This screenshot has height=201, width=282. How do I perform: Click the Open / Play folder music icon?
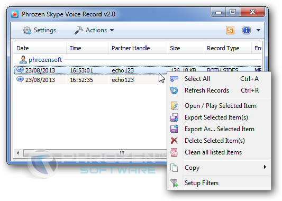[174, 106]
